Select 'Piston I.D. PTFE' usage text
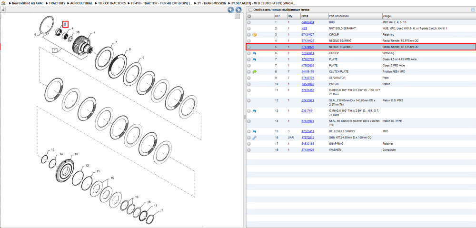 tap(392, 121)
